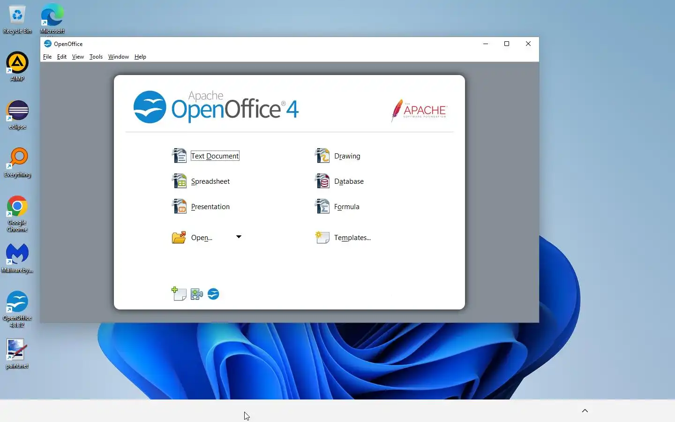Open the File menu
This screenshot has height=422, width=675.
tap(47, 57)
